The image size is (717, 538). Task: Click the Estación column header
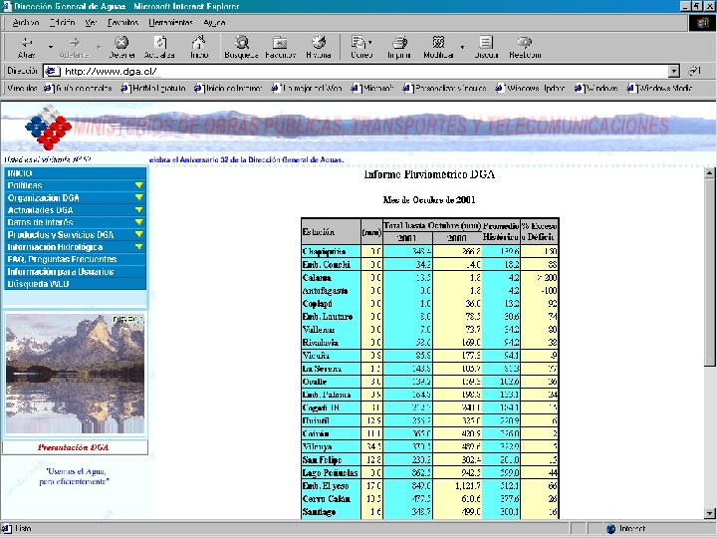331,231
